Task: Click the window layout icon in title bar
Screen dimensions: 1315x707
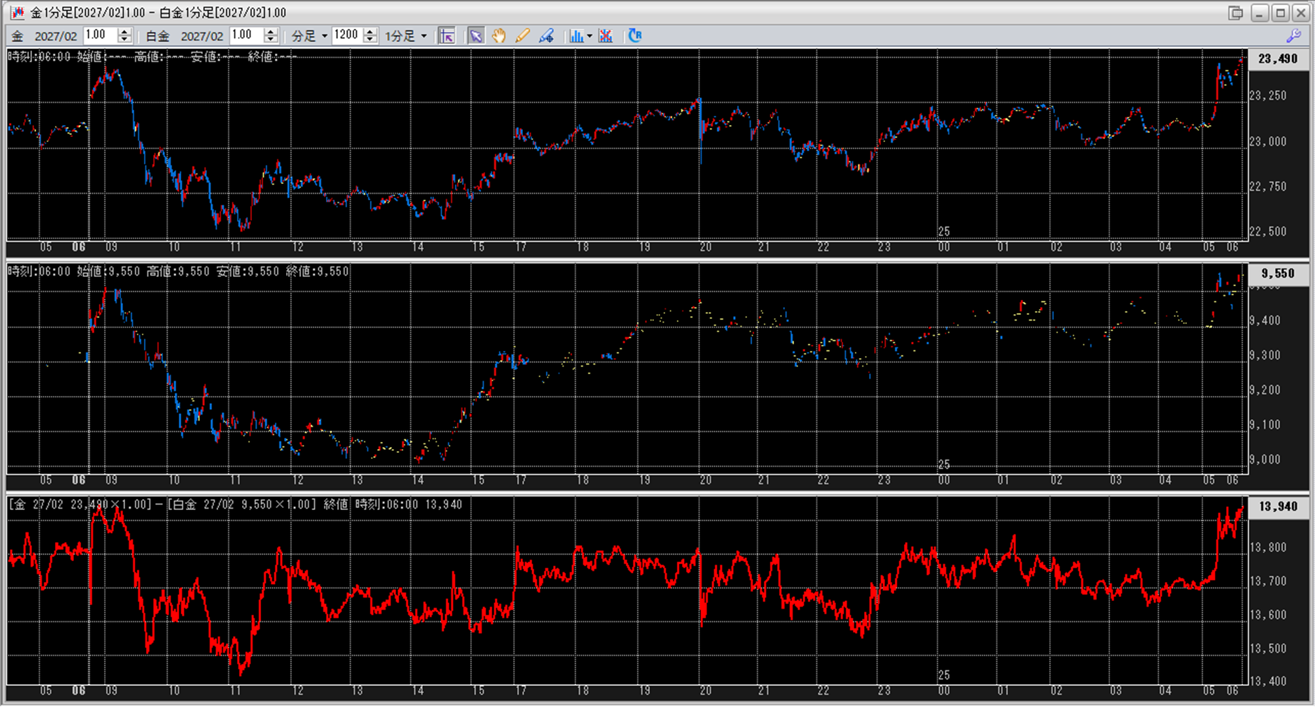Action: coord(1235,12)
